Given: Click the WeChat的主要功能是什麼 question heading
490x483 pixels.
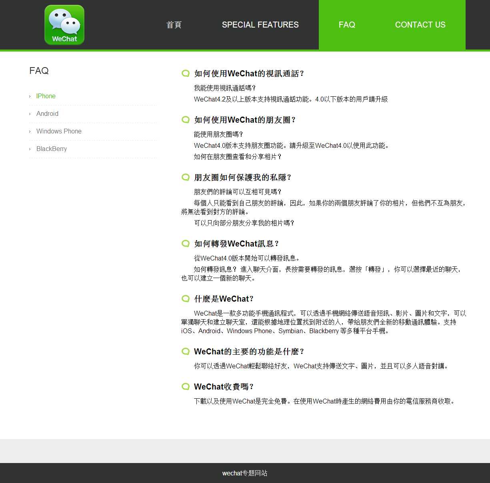Looking at the screenshot, I should coord(249,352).
